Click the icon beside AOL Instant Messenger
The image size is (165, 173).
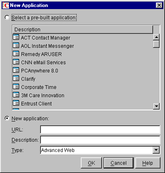(x=16, y=45)
